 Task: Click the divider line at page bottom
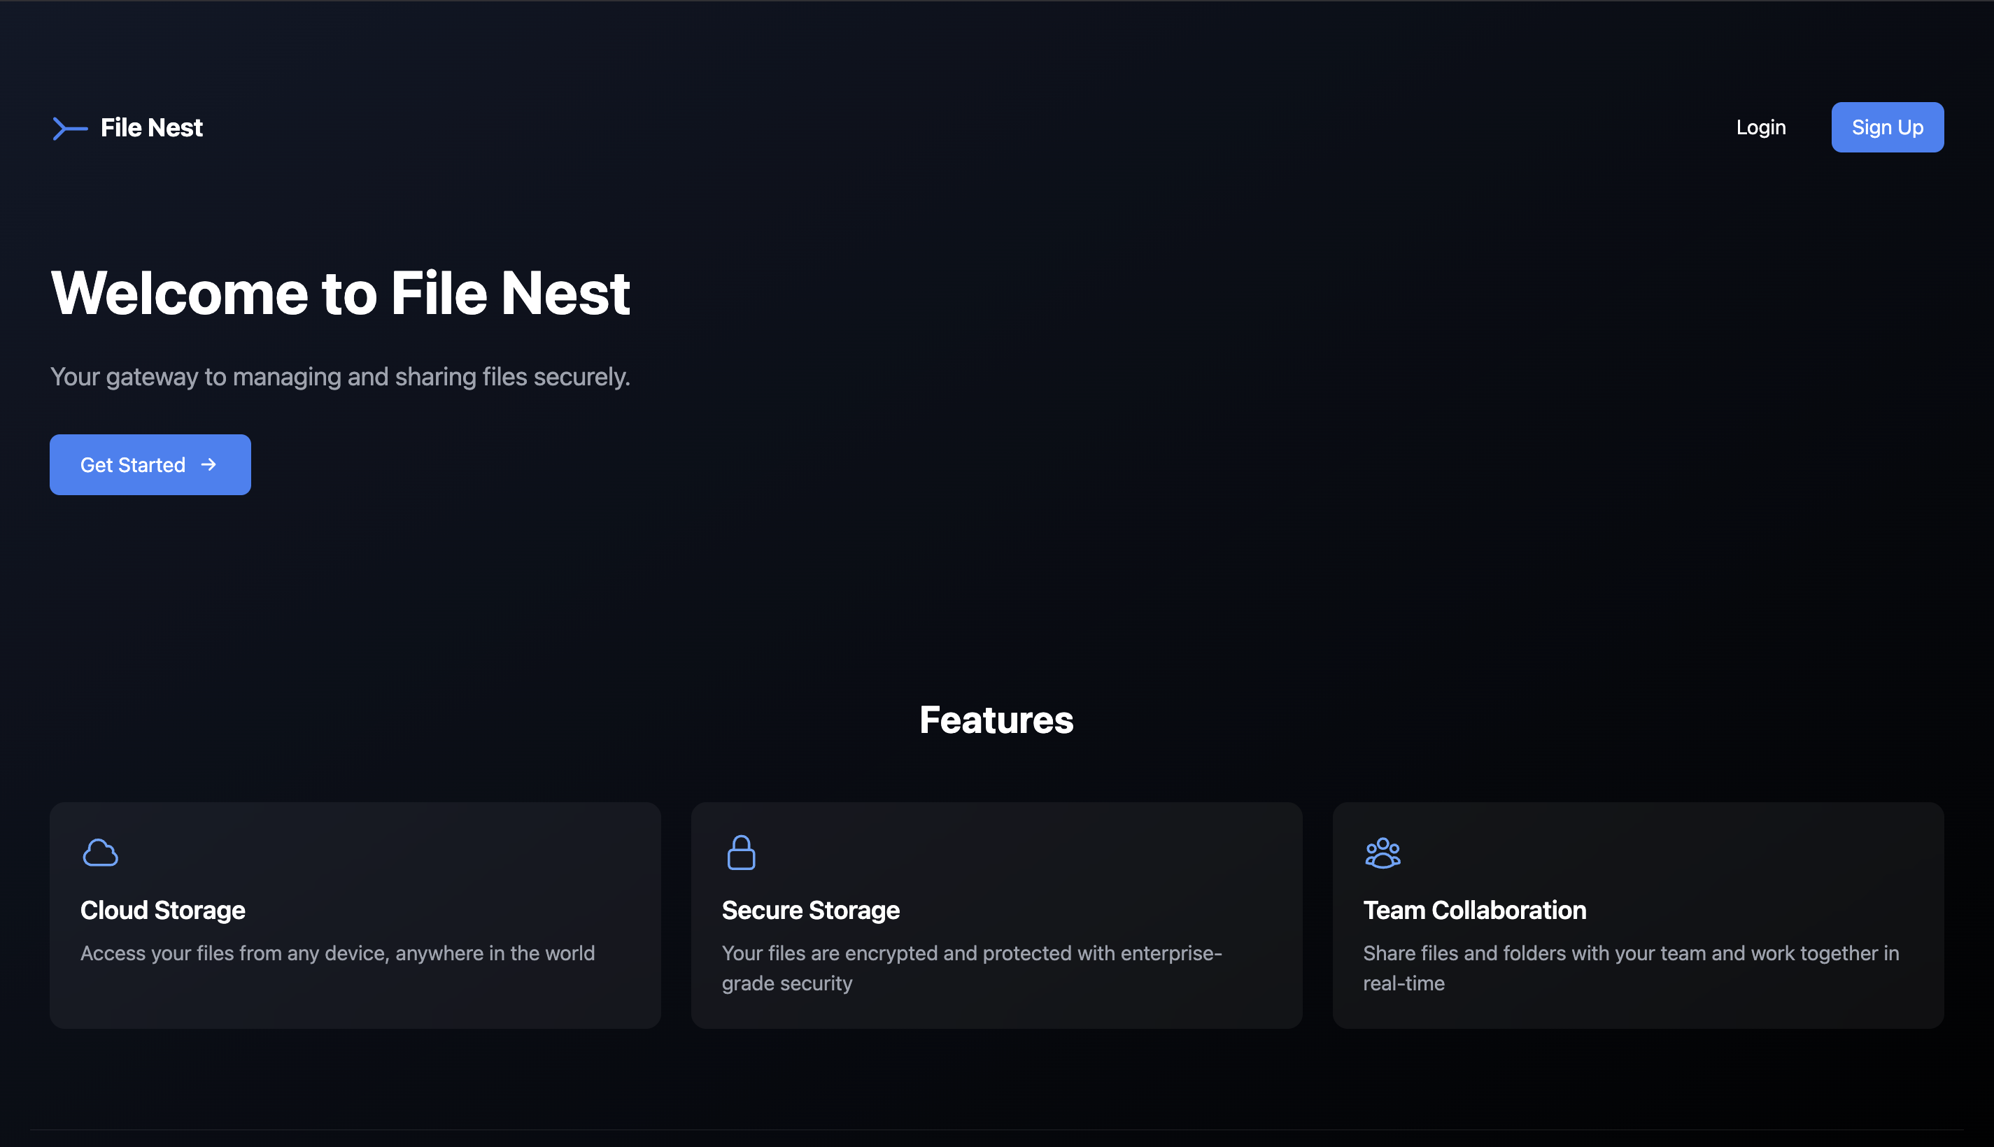click(996, 1130)
